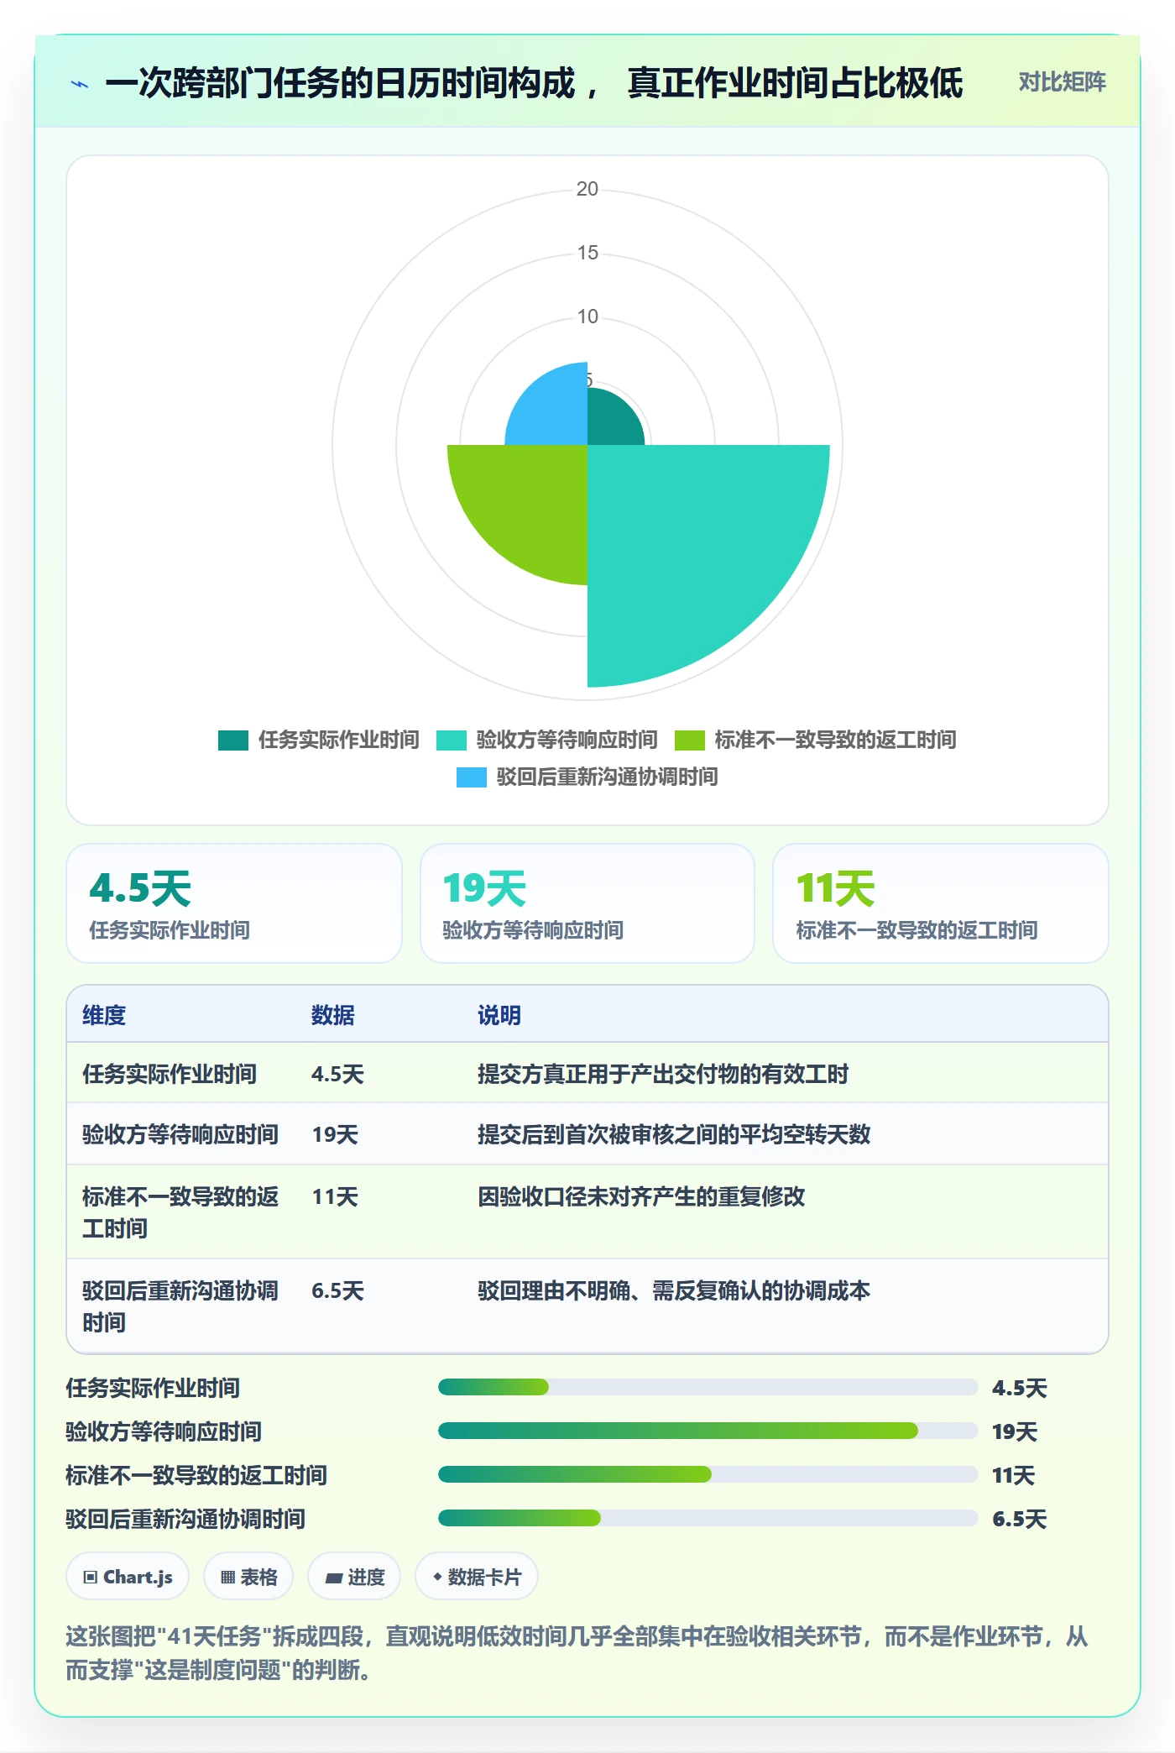Toggle the 验收方等待响应时间 legend color box

click(x=452, y=740)
